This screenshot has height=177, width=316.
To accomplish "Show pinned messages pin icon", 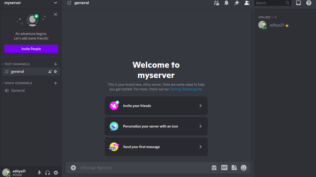I will click(x=237, y=3).
